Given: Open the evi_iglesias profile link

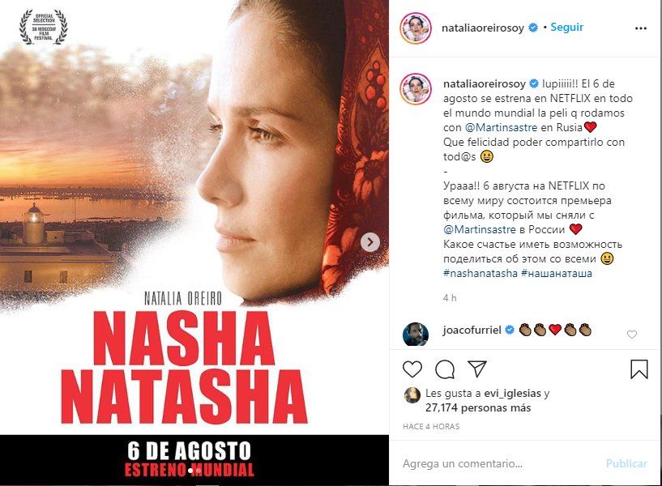Looking at the screenshot, I should pyautogui.click(x=512, y=393).
